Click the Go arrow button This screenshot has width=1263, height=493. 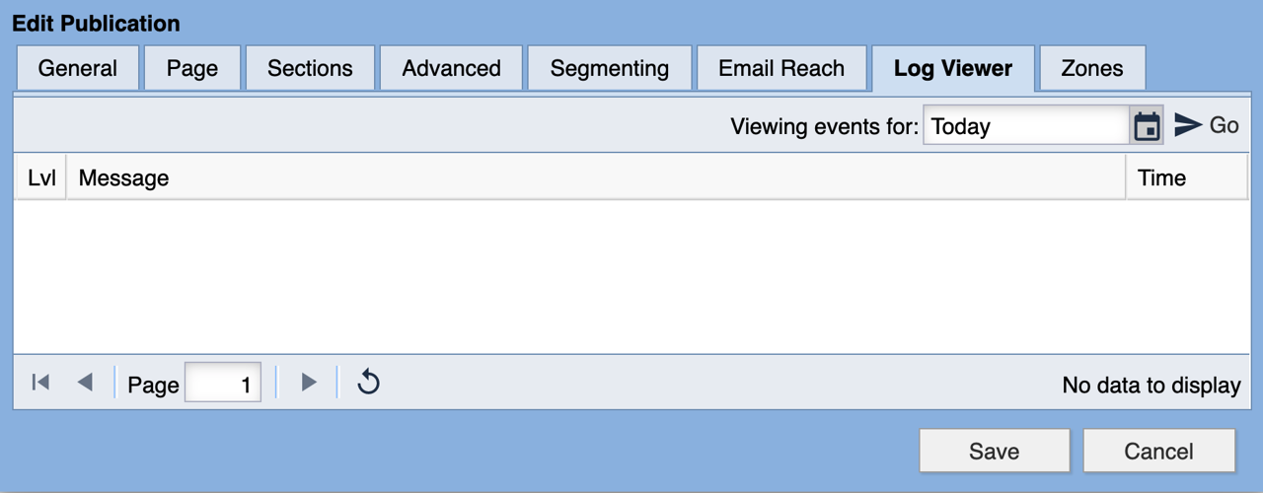(1206, 125)
